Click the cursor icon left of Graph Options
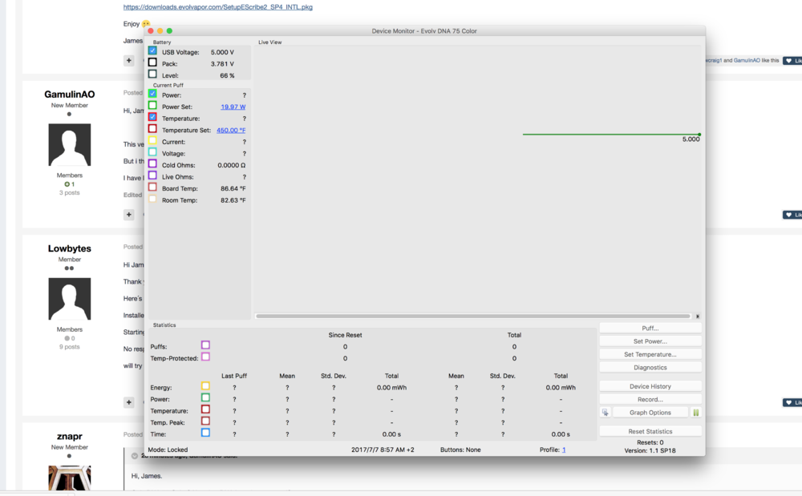 point(606,413)
